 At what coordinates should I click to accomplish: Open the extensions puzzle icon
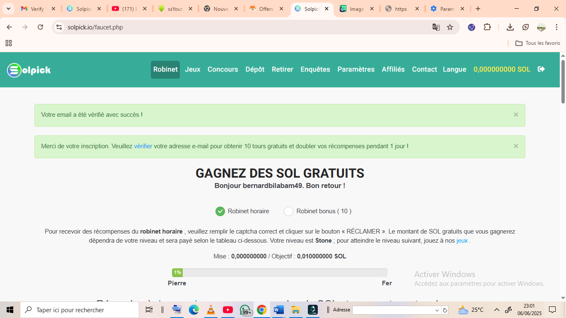pos(487,27)
